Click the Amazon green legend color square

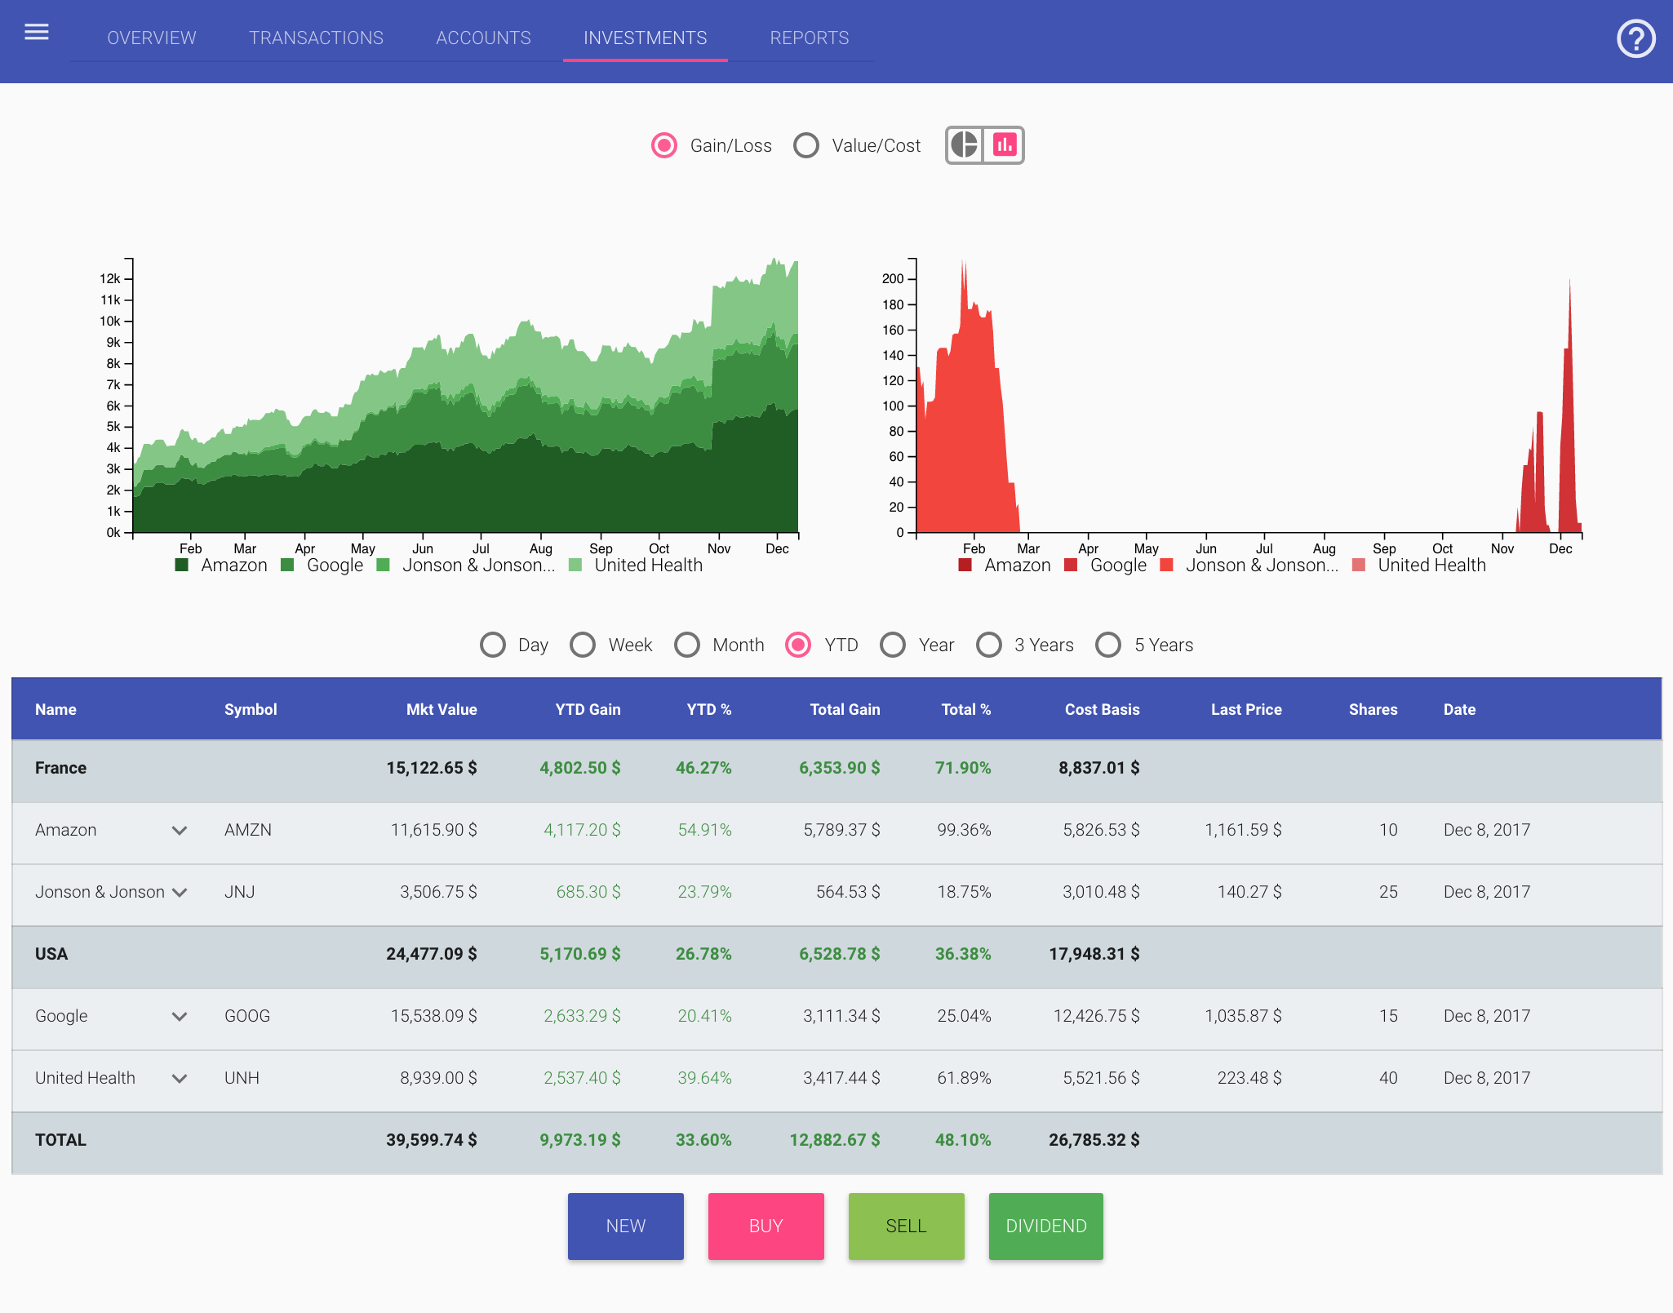point(181,565)
